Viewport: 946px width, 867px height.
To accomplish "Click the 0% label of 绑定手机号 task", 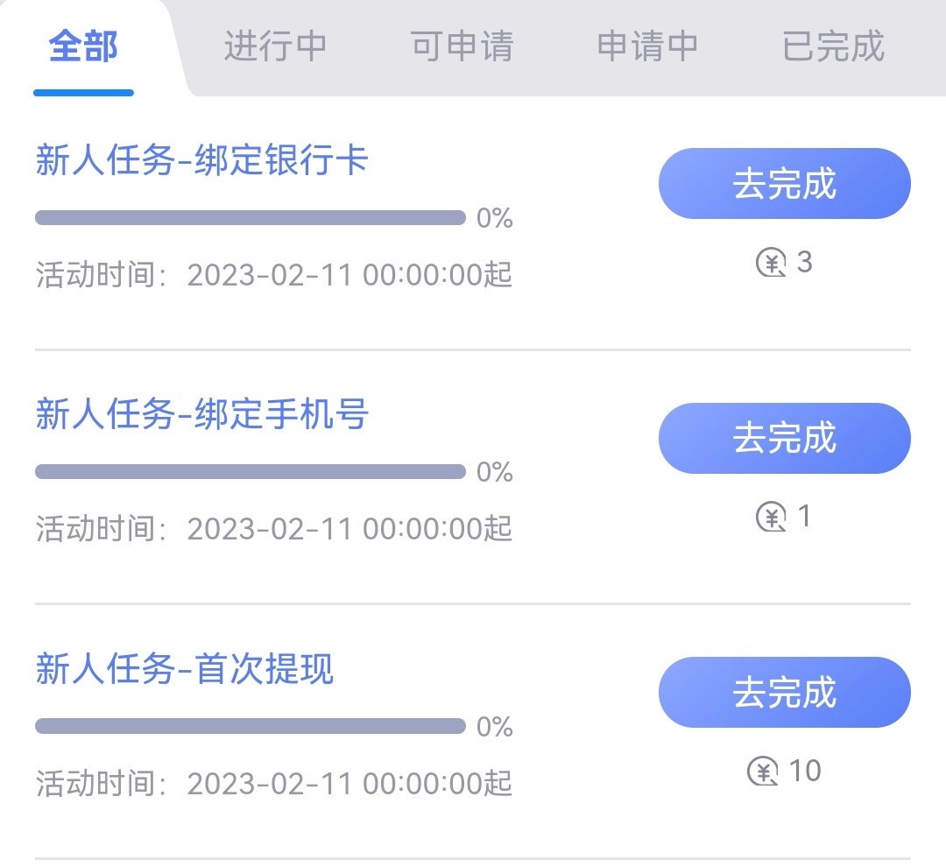I will pos(495,473).
